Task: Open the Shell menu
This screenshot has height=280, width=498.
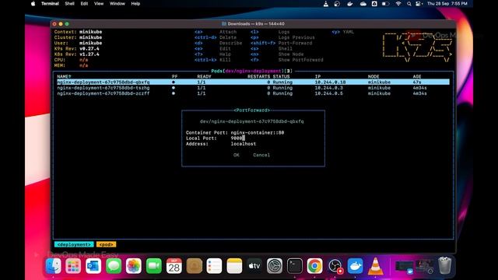Action: click(69, 4)
